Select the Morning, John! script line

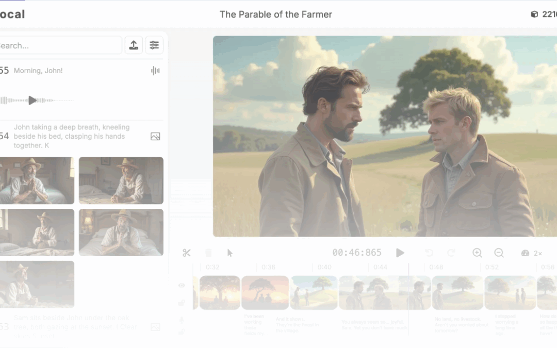(38, 71)
